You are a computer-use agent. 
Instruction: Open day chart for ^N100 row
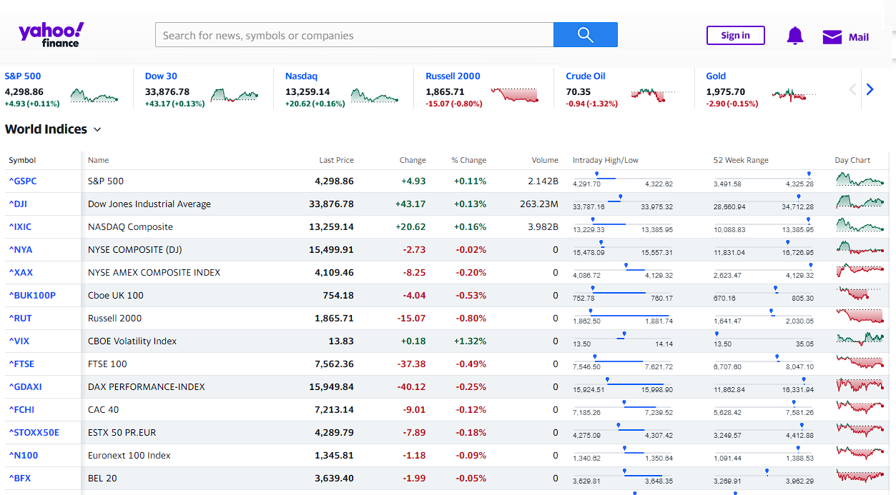[860, 454]
